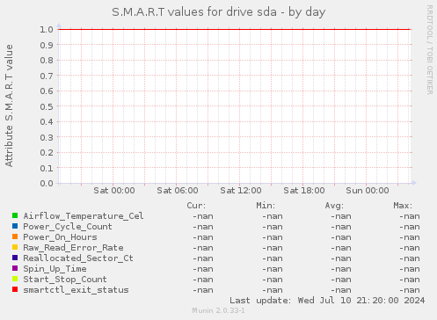Screen dimensions: 437x320
Task: Click the lime Start_Stop_Count legend swatch
Action: [15, 279]
